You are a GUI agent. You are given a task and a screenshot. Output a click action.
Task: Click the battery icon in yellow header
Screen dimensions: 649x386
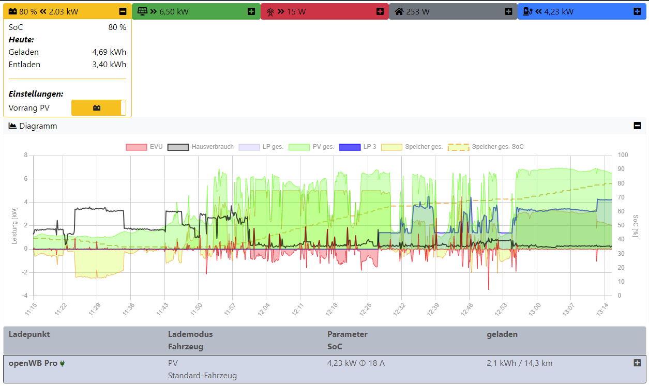(13, 11)
